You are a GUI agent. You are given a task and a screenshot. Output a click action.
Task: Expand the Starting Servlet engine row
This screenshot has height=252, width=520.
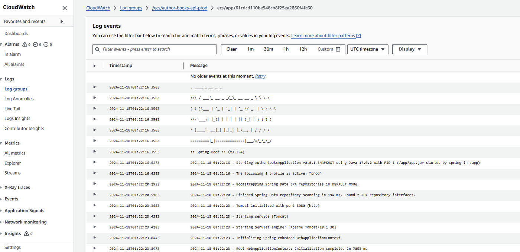(95, 226)
